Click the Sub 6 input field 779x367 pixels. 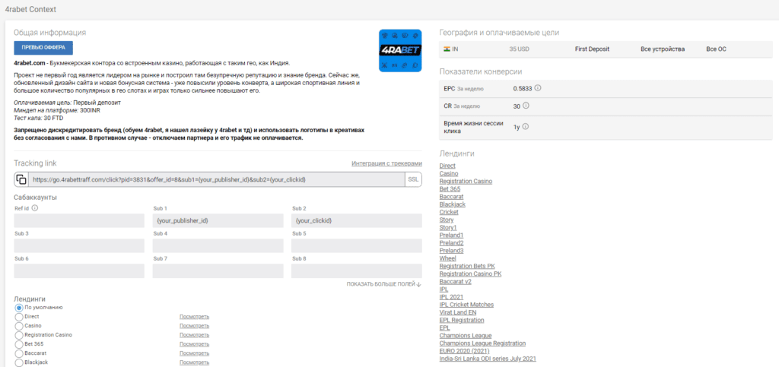79,271
